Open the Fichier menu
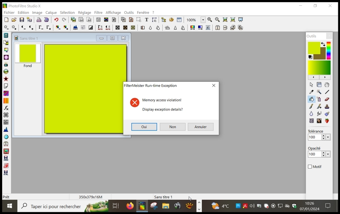 (x=9, y=12)
